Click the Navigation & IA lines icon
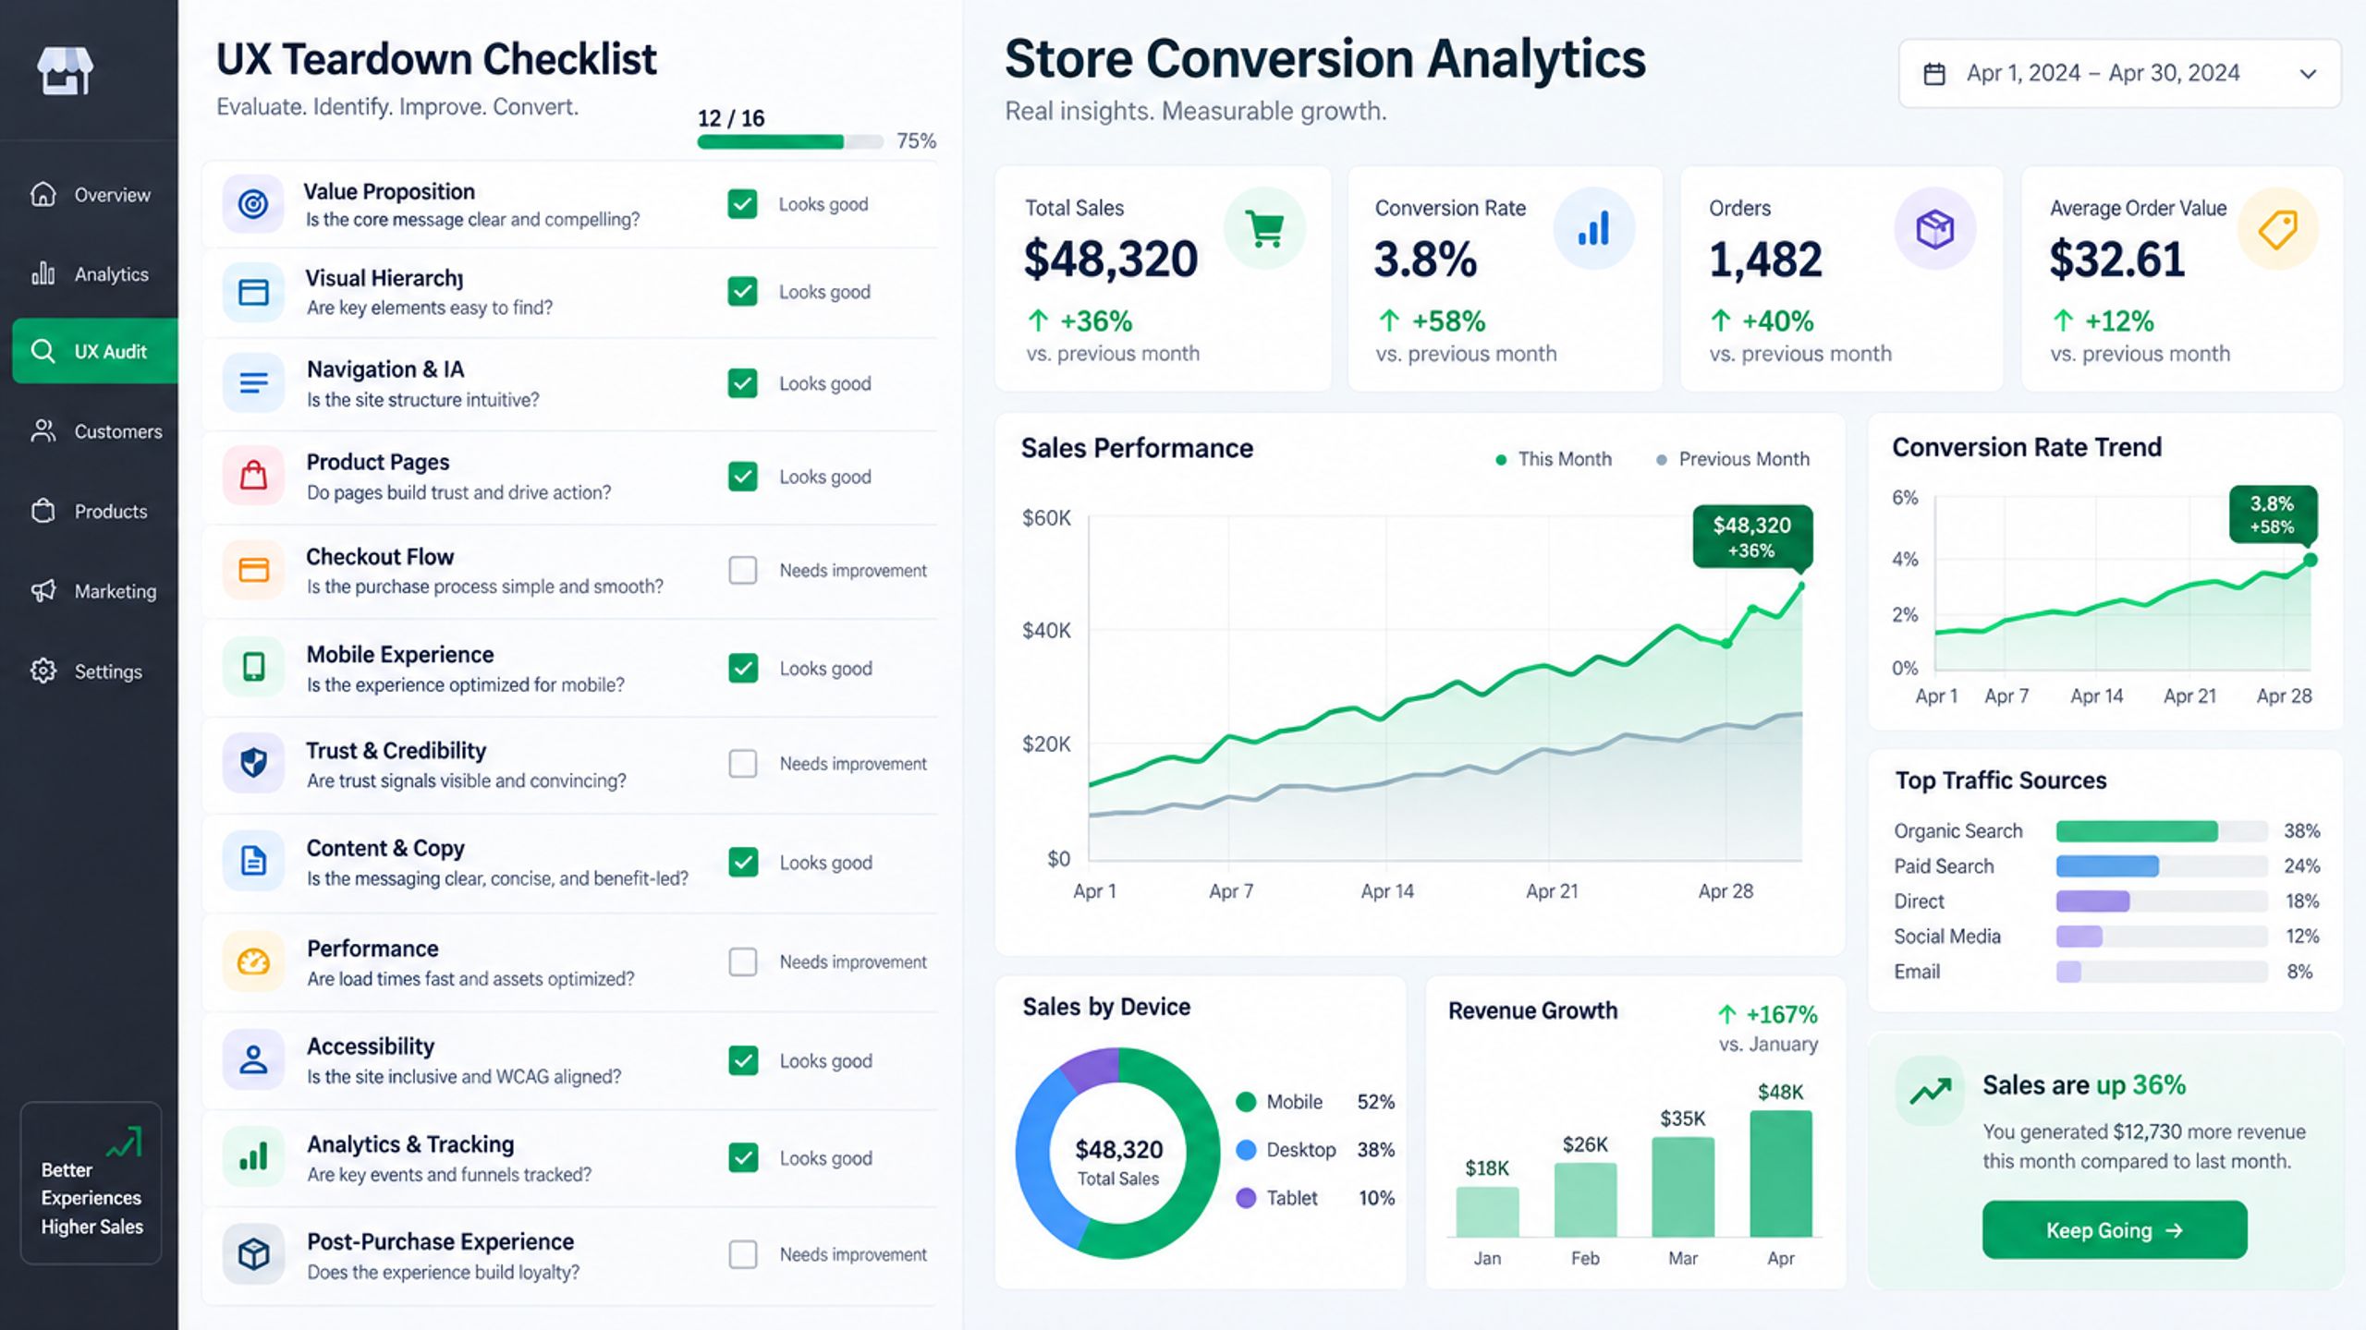Screen dimensions: 2366x1330 [x=253, y=382]
